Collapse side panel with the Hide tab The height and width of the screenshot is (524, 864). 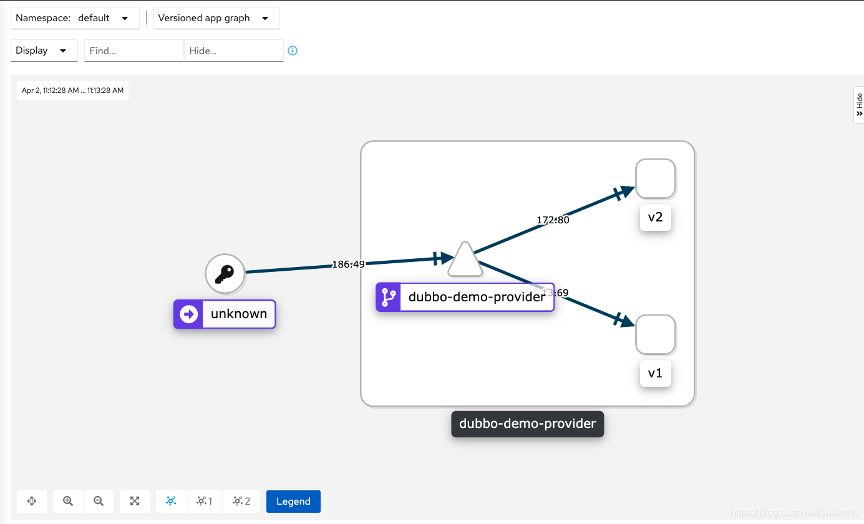pyautogui.click(x=859, y=105)
